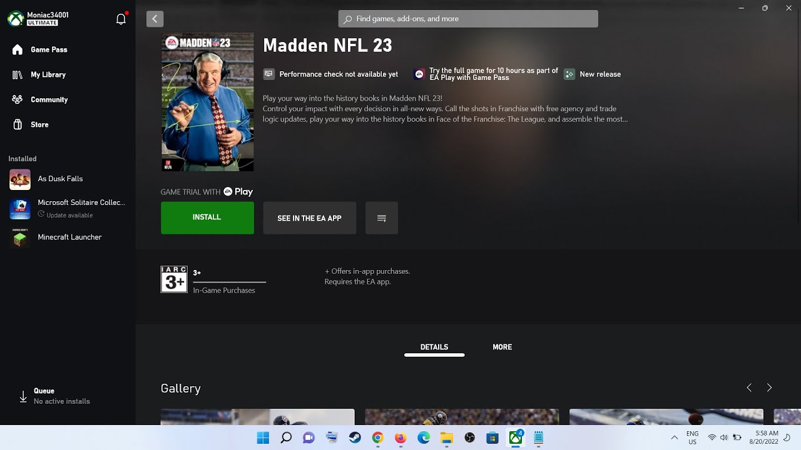Open OBS Studio from the taskbar
The image size is (801, 450).
coord(469,438)
